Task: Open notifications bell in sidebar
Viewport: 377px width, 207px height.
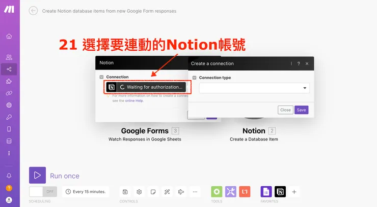Action: (x=9, y=176)
